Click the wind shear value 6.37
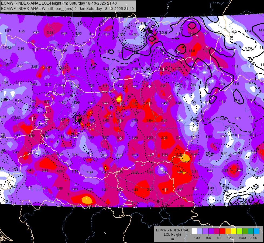 (x=19, y=83)
